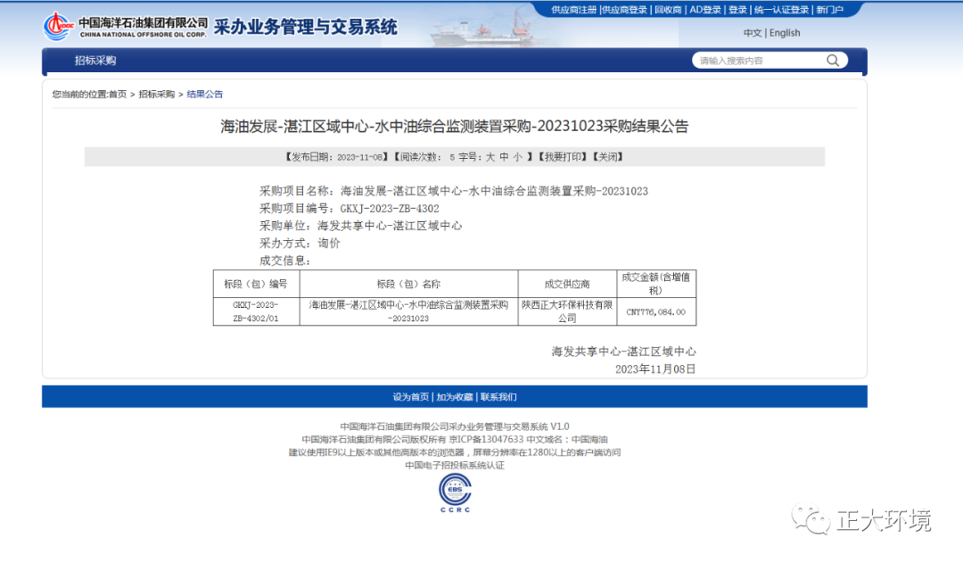Image resolution: width=963 pixels, height=563 pixels.
Task: Click amount cell CNY776,084.00
Action: pyautogui.click(x=656, y=312)
